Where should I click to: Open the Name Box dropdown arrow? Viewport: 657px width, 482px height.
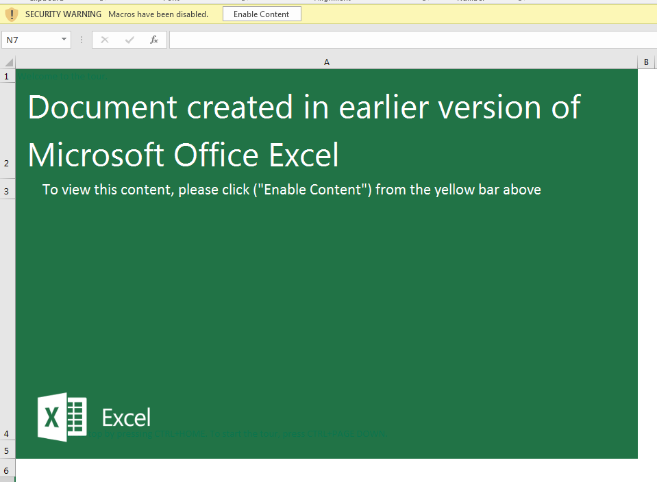pos(64,39)
